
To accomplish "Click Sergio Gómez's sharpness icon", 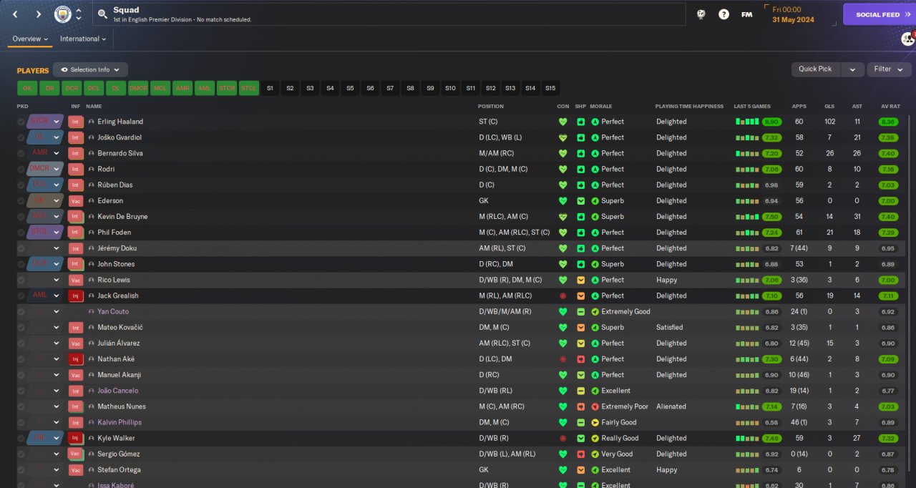I will click(x=580, y=454).
